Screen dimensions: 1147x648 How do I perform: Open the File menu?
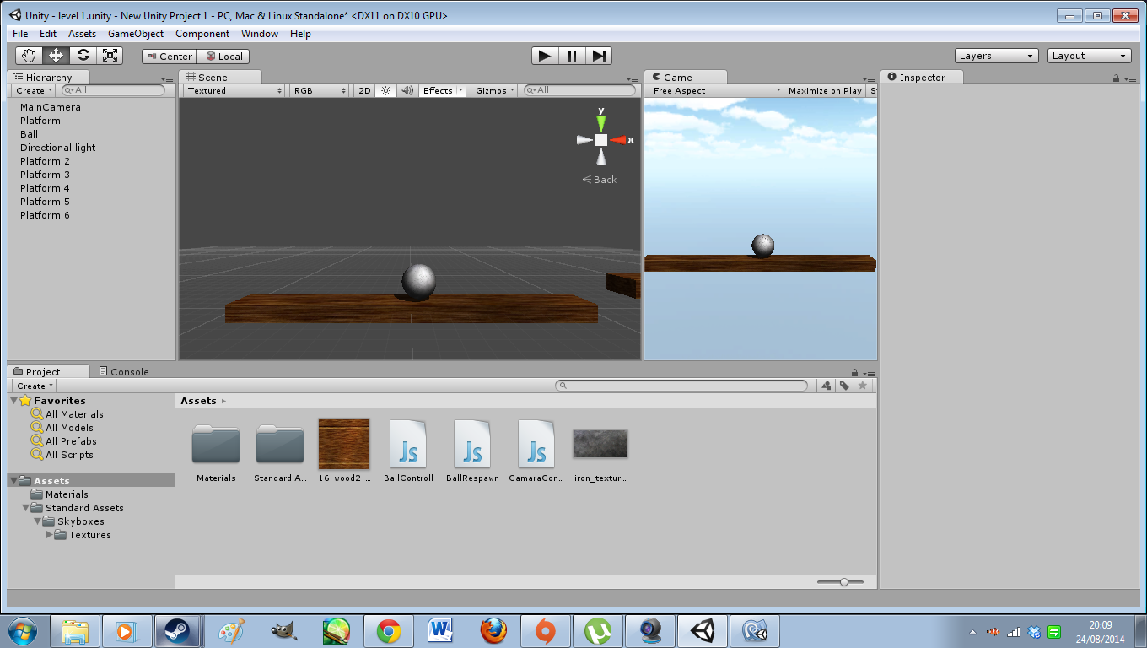[20, 34]
